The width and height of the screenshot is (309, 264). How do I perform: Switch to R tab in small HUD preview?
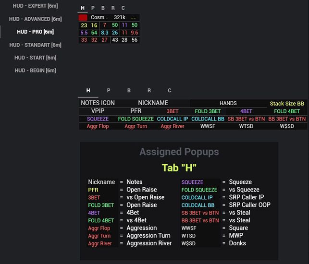pyautogui.click(x=113, y=8)
